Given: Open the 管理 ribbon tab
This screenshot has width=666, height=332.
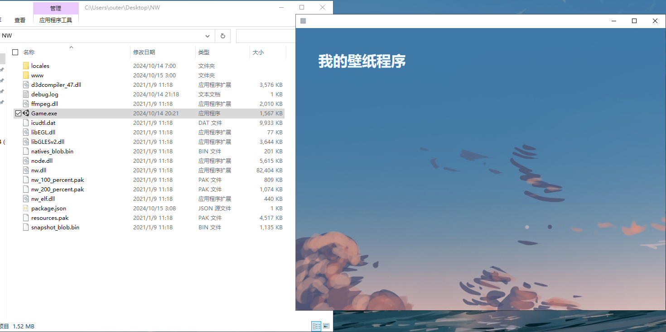Looking at the screenshot, I should pyautogui.click(x=56, y=8).
